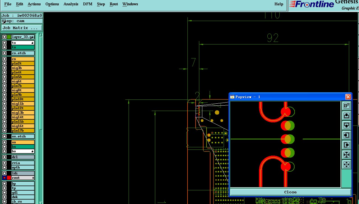Screen dimensions: 359x204
Task: Select the cs layer name
Action: [x=23, y=59]
